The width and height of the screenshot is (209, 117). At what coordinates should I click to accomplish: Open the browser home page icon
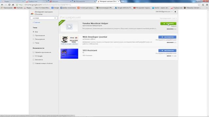(13, 5)
